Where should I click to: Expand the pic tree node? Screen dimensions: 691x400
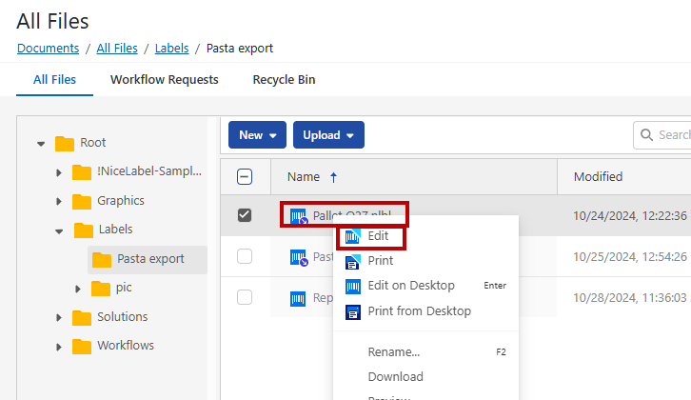click(77, 289)
